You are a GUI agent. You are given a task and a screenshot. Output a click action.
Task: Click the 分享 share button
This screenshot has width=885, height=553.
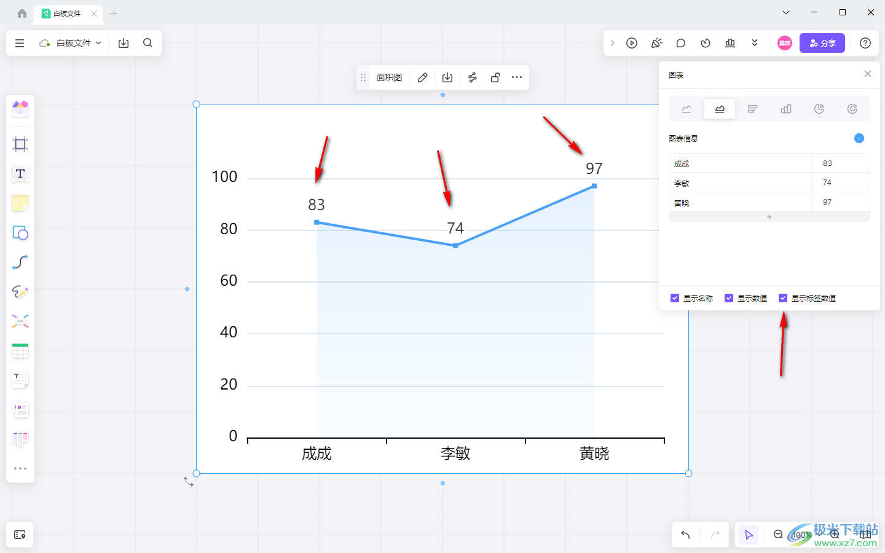click(822, 43)
